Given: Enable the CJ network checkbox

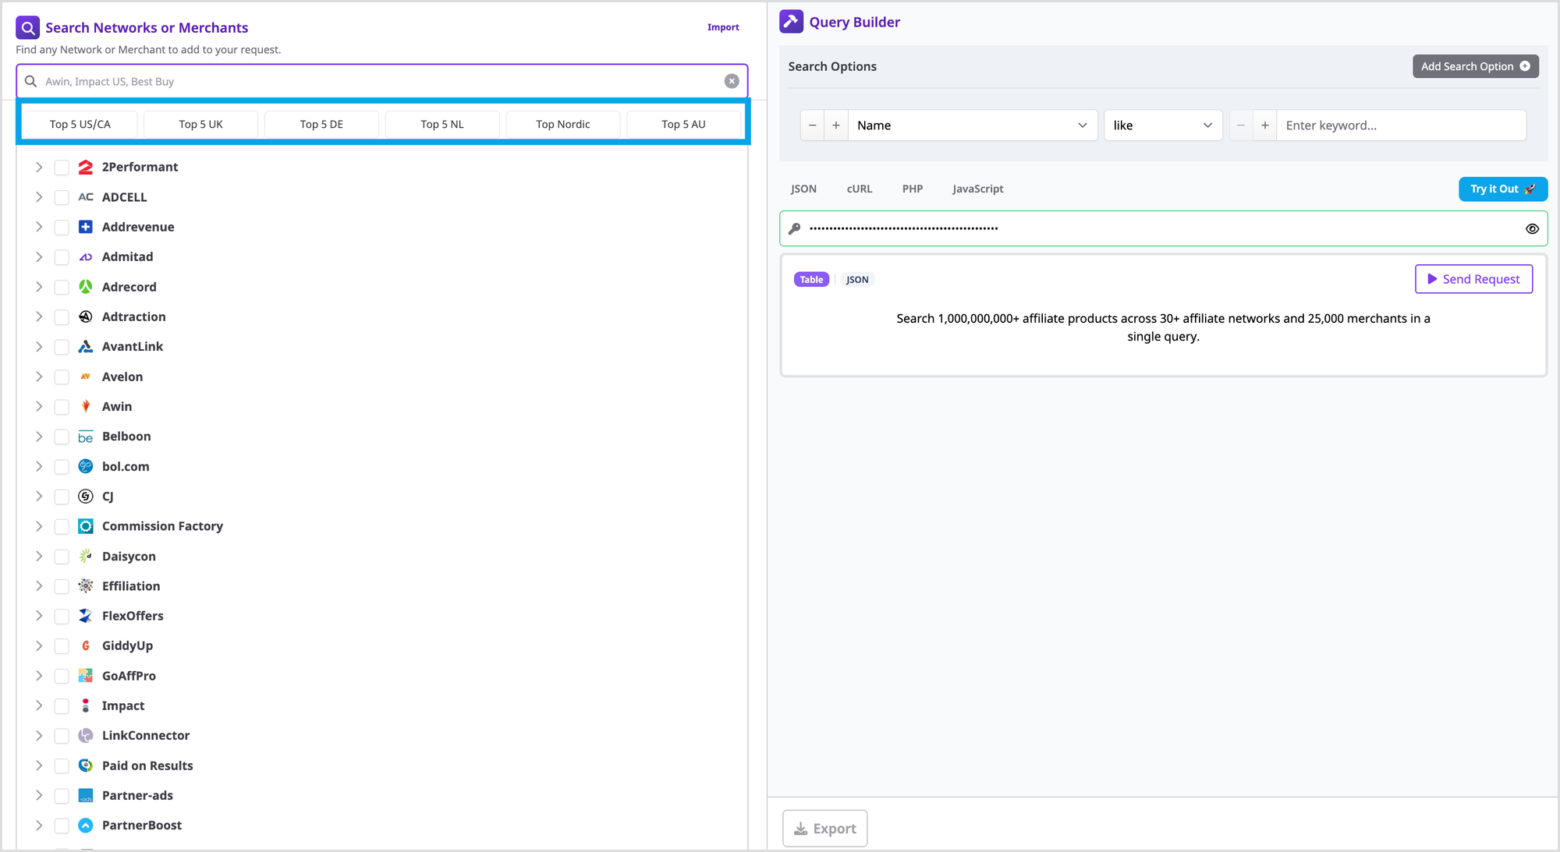Looking at the screenshot, I should 62,497.
